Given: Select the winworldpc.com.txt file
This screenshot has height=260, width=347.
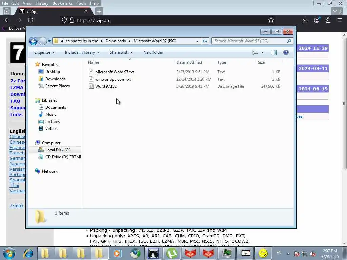Looking at the screenshot, I should coord(110,79).
